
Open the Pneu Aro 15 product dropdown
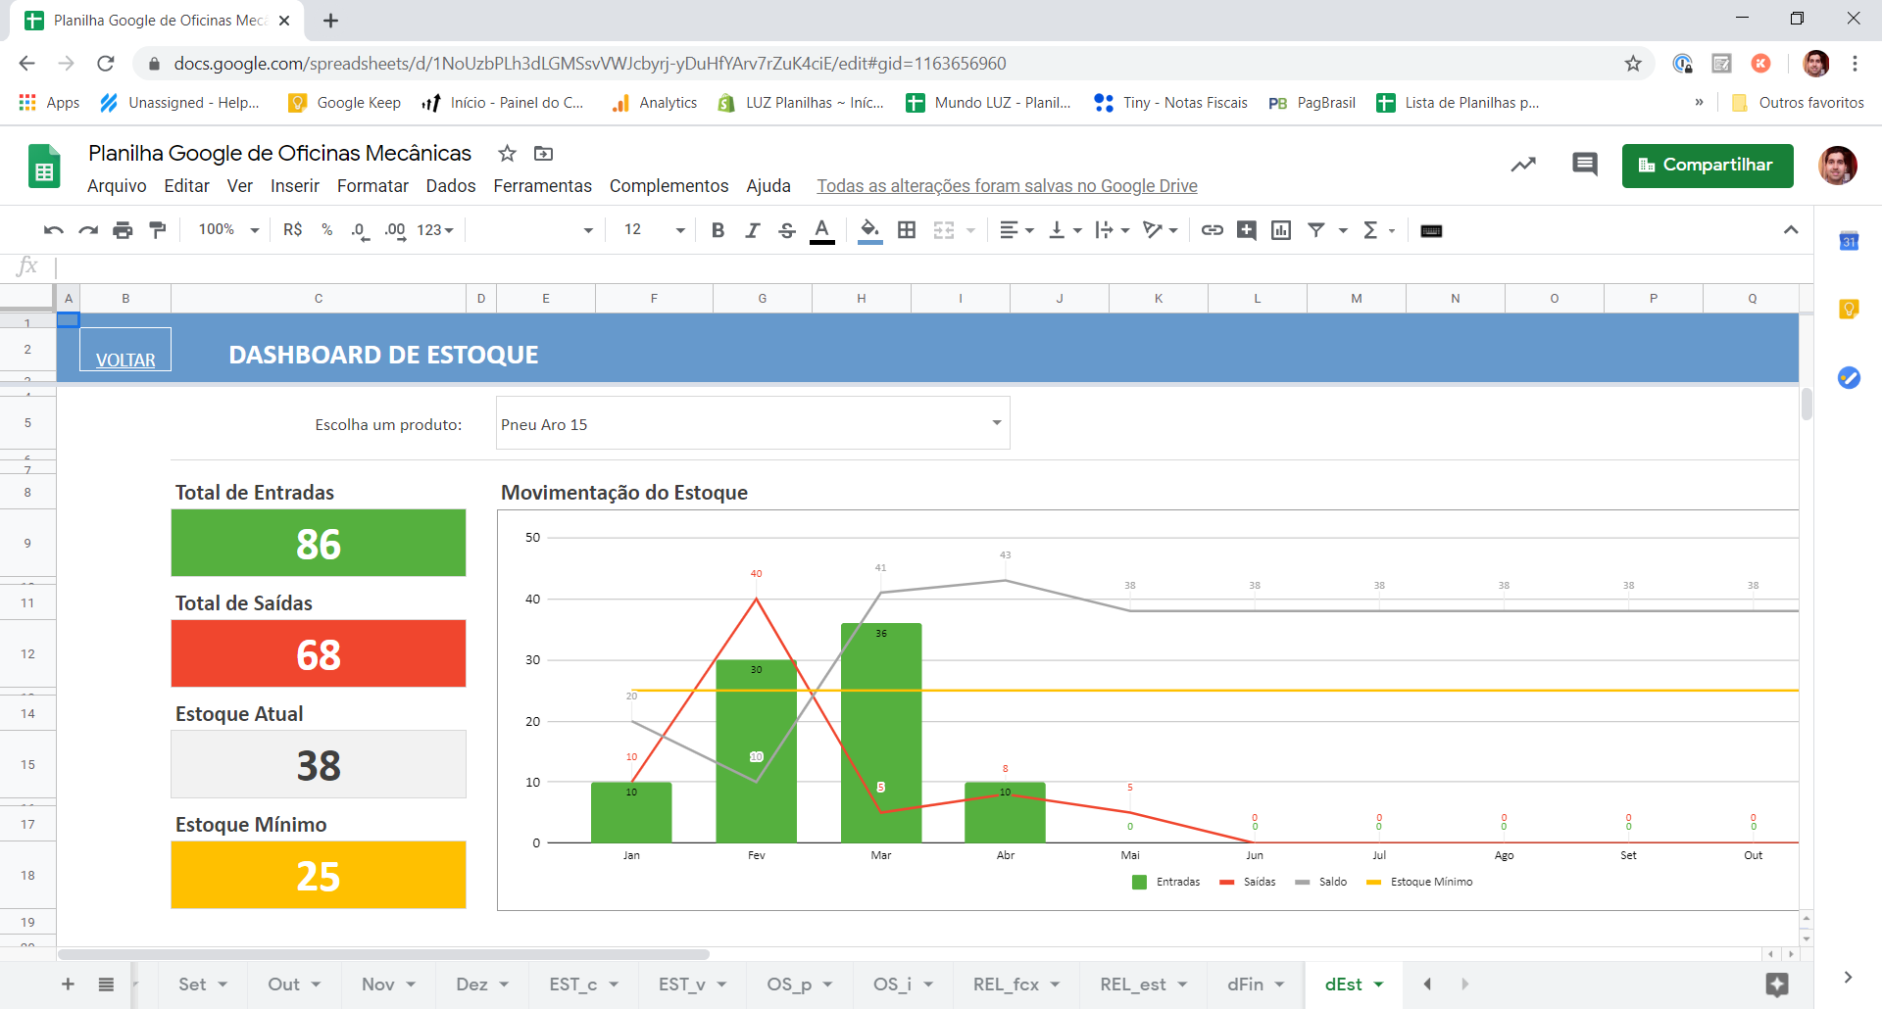[x=753, y=423]
